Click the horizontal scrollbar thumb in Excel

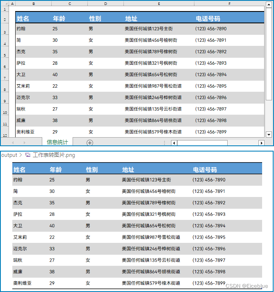click(x=202, y=143)
